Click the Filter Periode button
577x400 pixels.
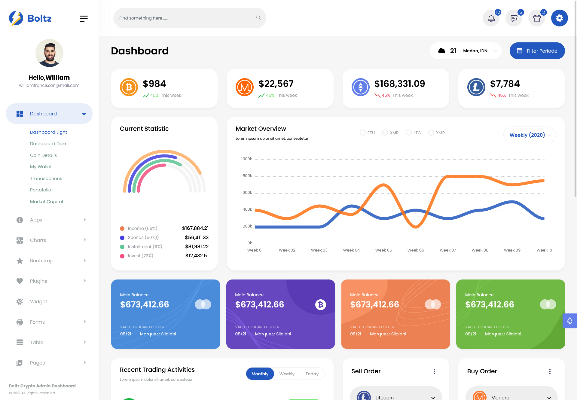click(537, 51)
